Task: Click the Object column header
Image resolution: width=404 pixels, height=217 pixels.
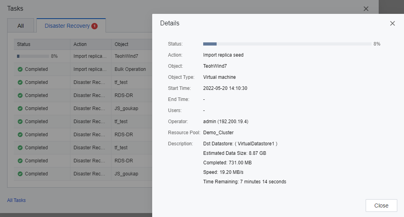Action: point(121,44)
